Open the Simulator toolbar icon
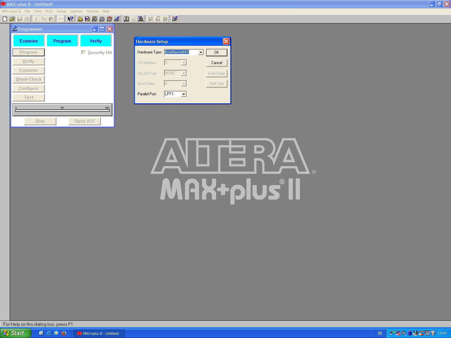Screen dimensions: 451x338 coord(102,19)
